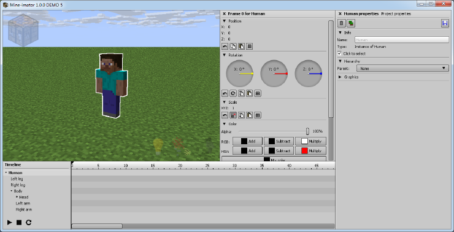The width and height of the screenshot is (454, 232).
Task: Paste the Scale values
Action: coord(249,115)
